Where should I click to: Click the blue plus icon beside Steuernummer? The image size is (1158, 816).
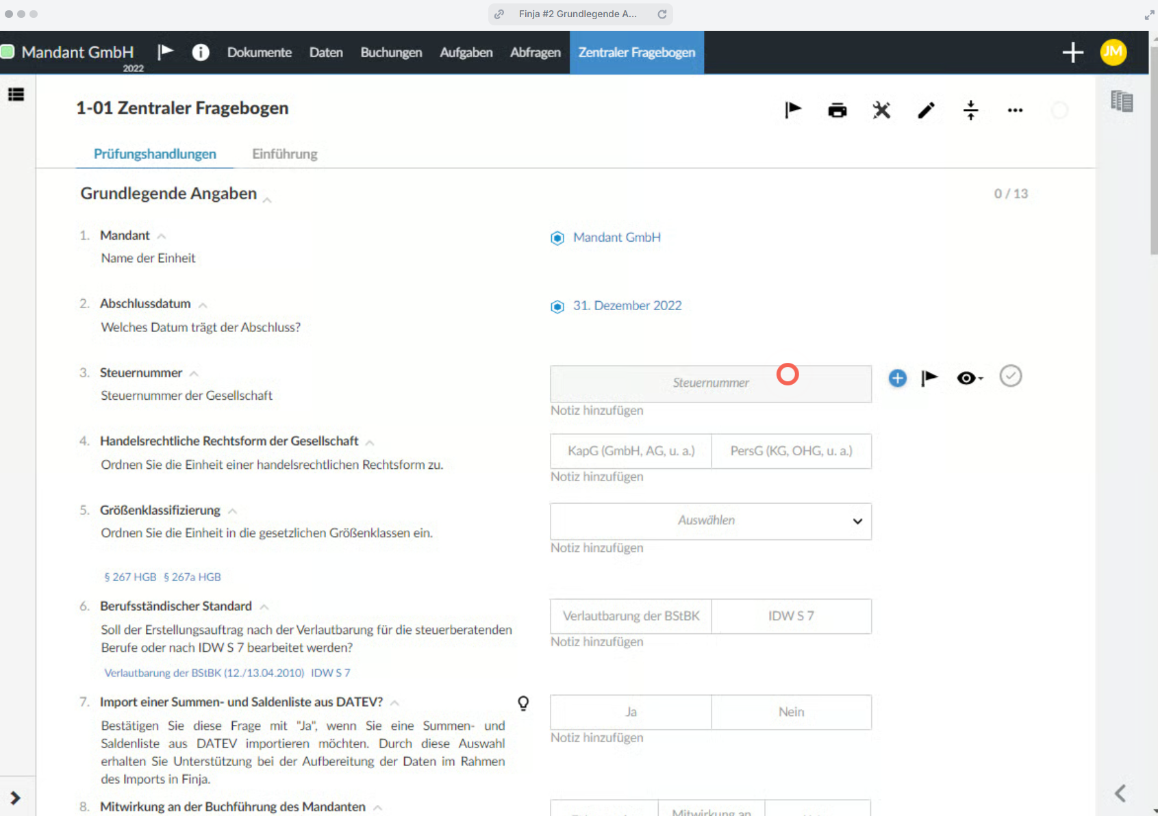pos(897,378)
